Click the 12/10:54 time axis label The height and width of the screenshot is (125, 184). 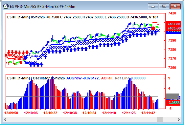pyautogui.click(x=89, y=113)
